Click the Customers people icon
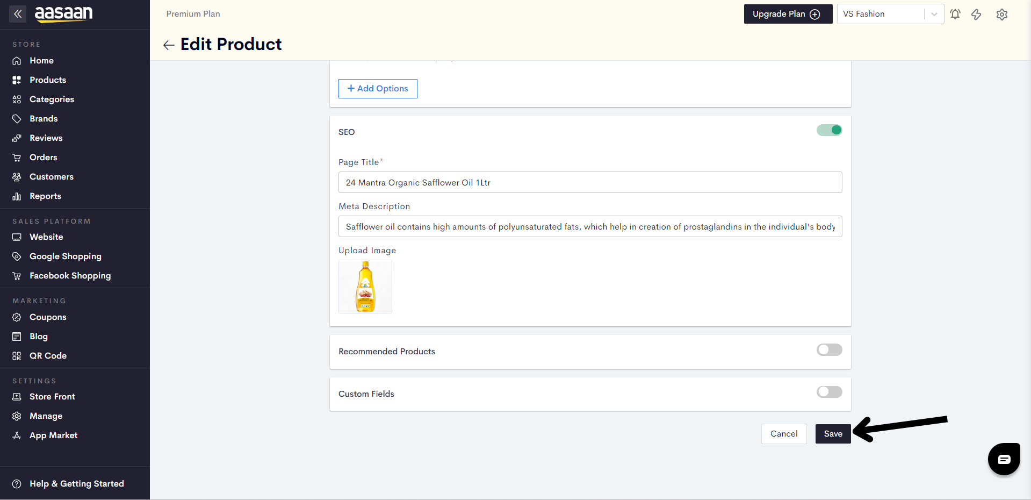This screenshot has width=1031, height=500. (17, 177)
